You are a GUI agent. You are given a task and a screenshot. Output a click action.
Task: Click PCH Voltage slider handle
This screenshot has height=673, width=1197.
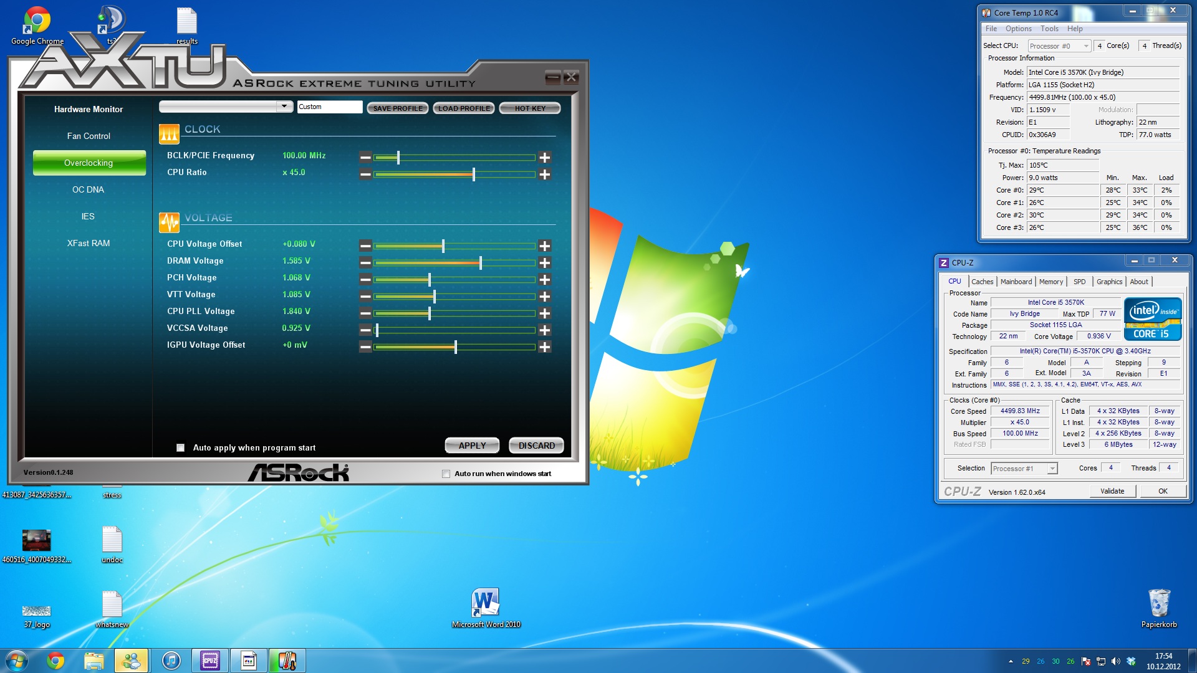[430, 280]
